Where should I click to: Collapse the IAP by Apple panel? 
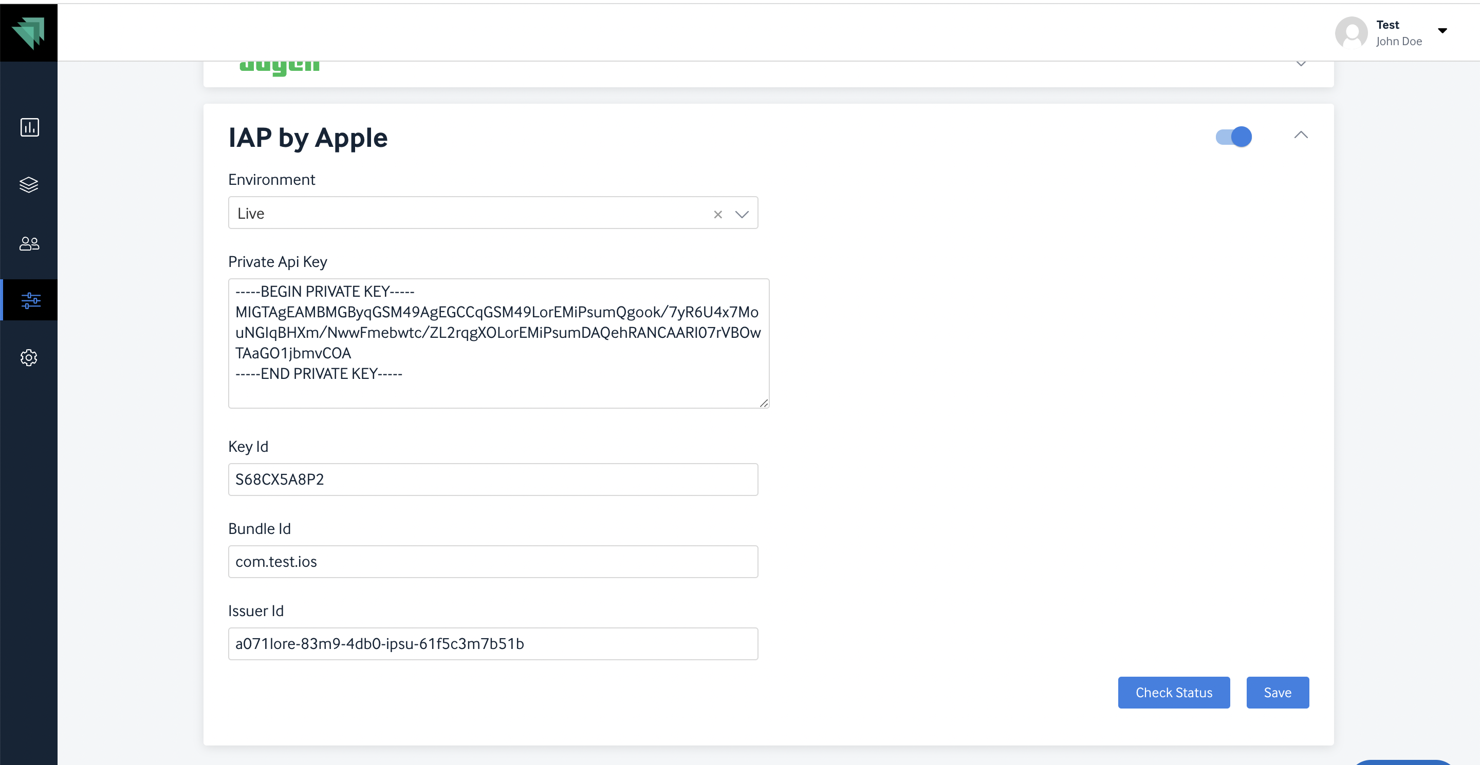pyautogui.click(x=1301, y=136)
